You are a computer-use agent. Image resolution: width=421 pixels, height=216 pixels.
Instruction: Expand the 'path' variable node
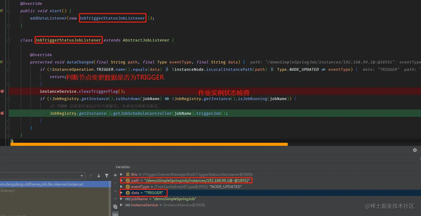[x=122, y=181]
